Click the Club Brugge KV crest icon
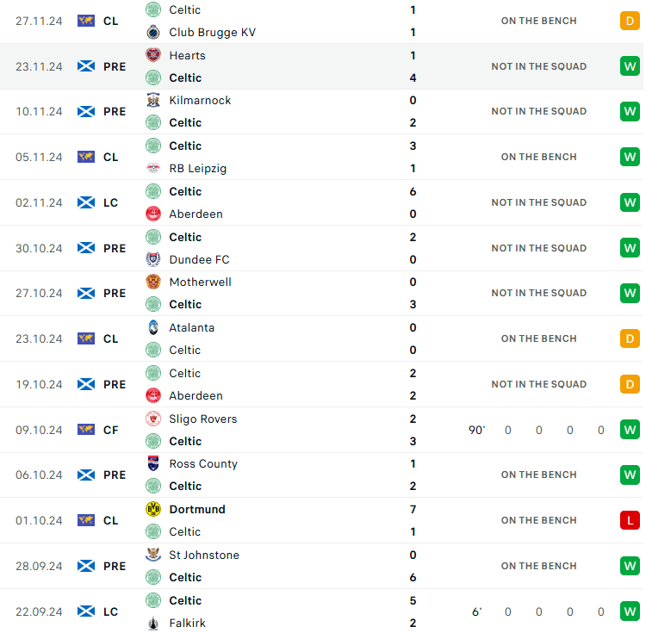 tap(153, 33)
